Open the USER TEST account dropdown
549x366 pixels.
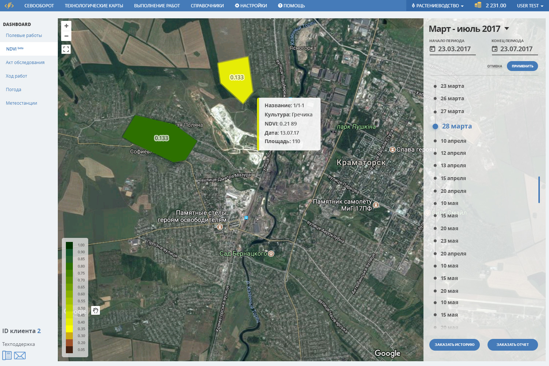(x=530, y=5)
